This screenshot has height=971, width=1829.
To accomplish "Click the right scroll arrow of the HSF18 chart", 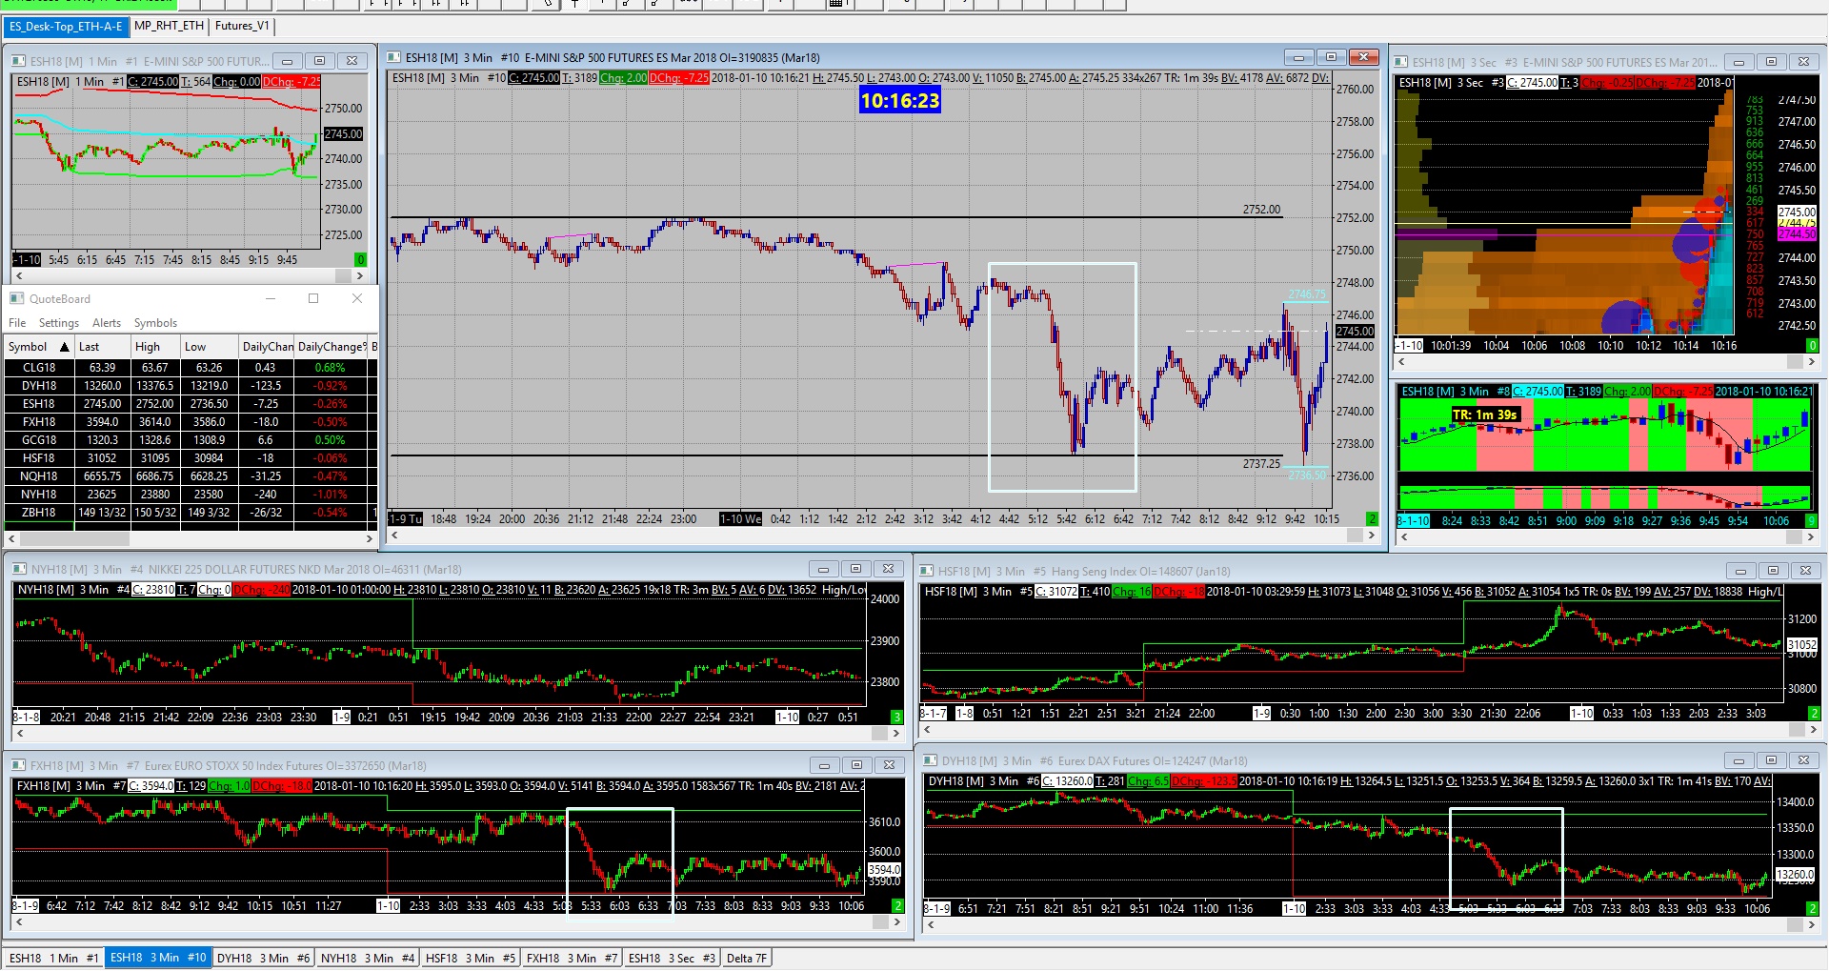I will click(1813, 730).
